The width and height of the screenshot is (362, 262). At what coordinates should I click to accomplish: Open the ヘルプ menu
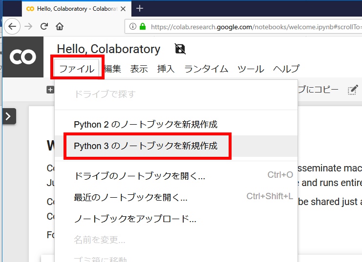[x=286, y=69]
